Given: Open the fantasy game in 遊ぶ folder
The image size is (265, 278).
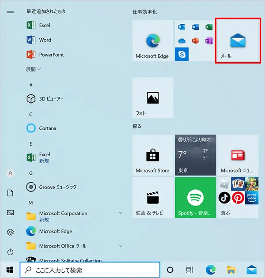Looking at the screenshot, I should [x=252, y=184].
